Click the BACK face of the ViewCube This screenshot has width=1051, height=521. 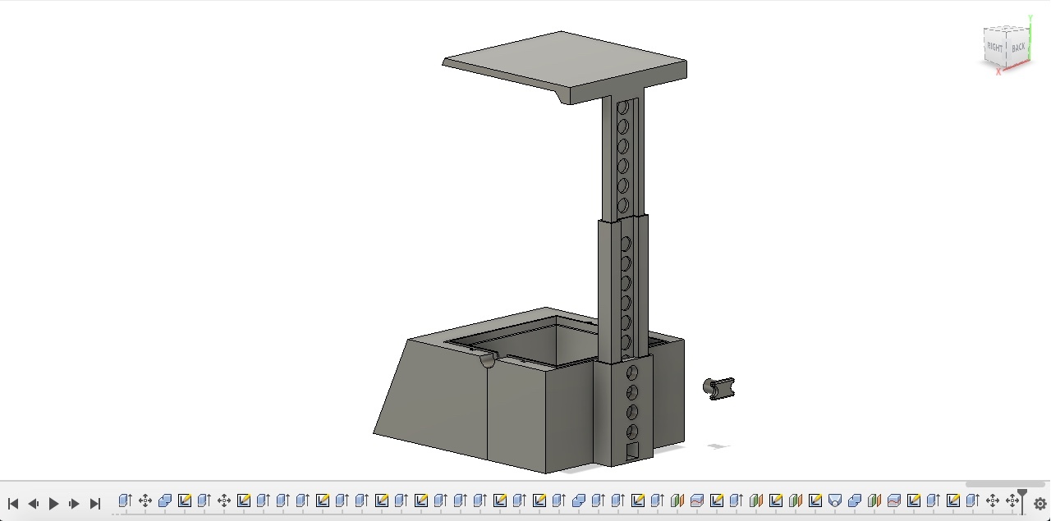(x=1018, y=48)
